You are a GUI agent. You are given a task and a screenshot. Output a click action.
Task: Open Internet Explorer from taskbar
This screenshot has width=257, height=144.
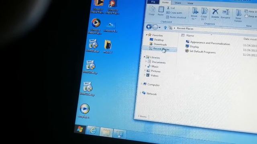[93, 131]
